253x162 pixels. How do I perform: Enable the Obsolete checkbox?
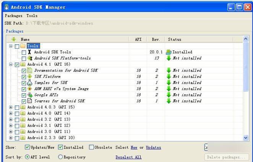point(91,147)
